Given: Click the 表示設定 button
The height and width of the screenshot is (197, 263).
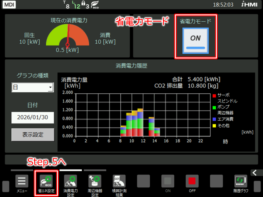Looking at the screenshot, I should coord(33,135).
